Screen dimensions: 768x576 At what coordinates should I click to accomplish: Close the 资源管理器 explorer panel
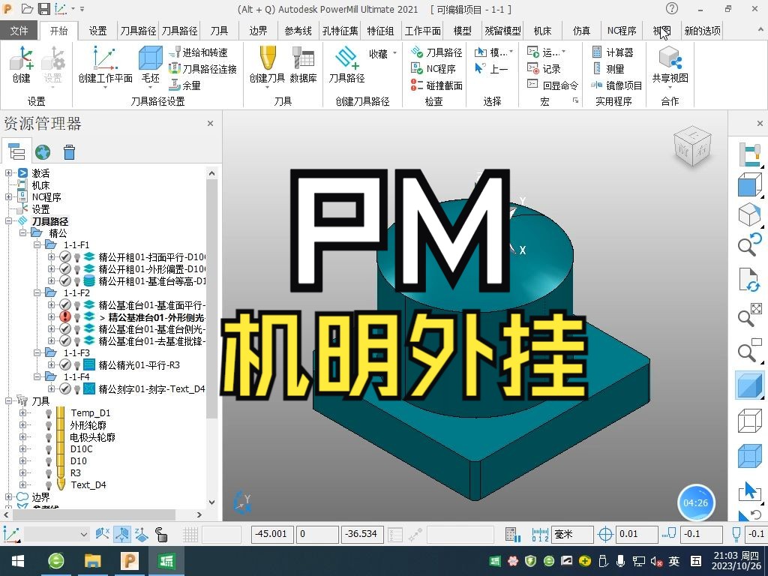click(x=210, y=124)
